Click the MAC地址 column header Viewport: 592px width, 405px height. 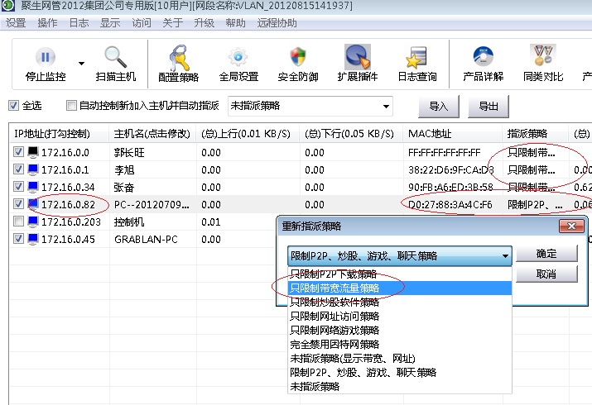click(x=429, y=133)
